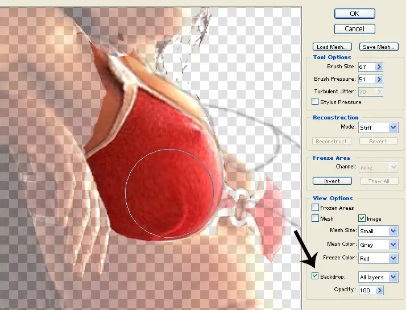Confirm liquify with the OK button

[354, 14]
